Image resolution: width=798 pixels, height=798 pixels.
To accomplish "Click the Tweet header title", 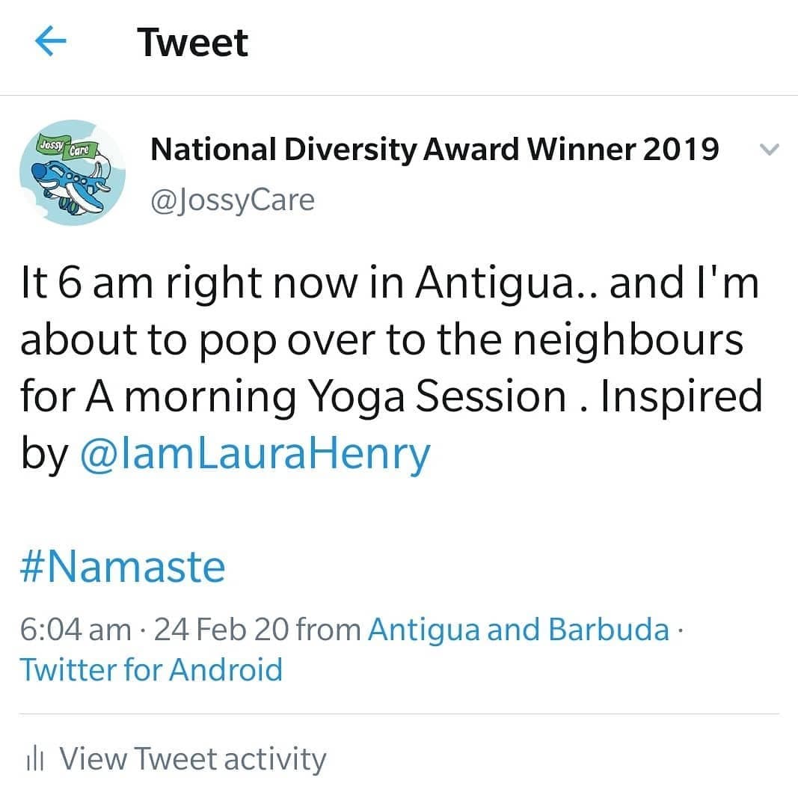I will pyautogui.click(x=192, y=43).
